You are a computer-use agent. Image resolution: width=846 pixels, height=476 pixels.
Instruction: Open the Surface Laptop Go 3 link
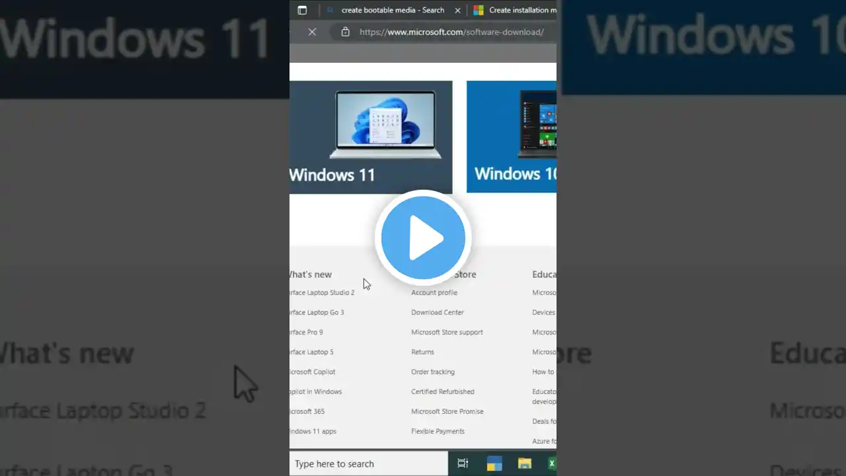point(317,312)
